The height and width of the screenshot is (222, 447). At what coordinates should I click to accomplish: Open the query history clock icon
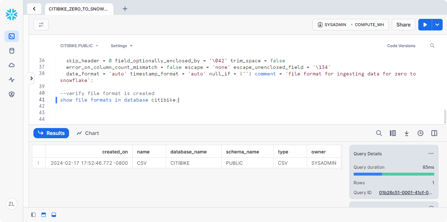[x=420, y=133]
